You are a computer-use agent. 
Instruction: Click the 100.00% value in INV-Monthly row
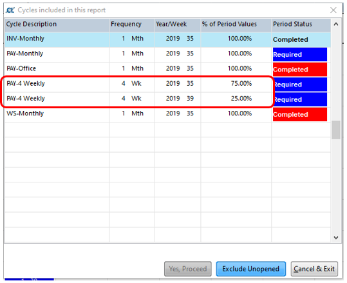point(236,39)
